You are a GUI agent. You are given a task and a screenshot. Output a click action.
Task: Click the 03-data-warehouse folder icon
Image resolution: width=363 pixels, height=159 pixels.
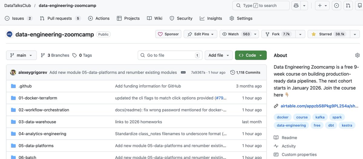13,122
